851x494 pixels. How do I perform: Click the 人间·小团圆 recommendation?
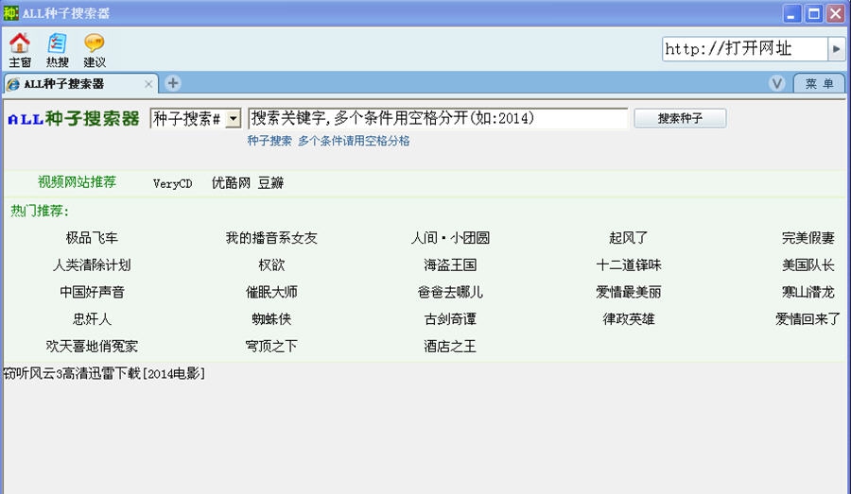[x=450, y=237]
